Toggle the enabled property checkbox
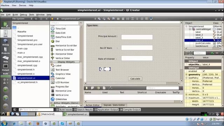This screenshot has width=224, height=126. click(x=204, y=71)
